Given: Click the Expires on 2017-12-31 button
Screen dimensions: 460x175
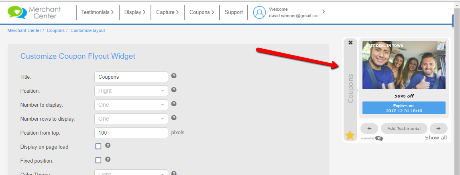Looking at the screenshot, I should coord(404,108).
